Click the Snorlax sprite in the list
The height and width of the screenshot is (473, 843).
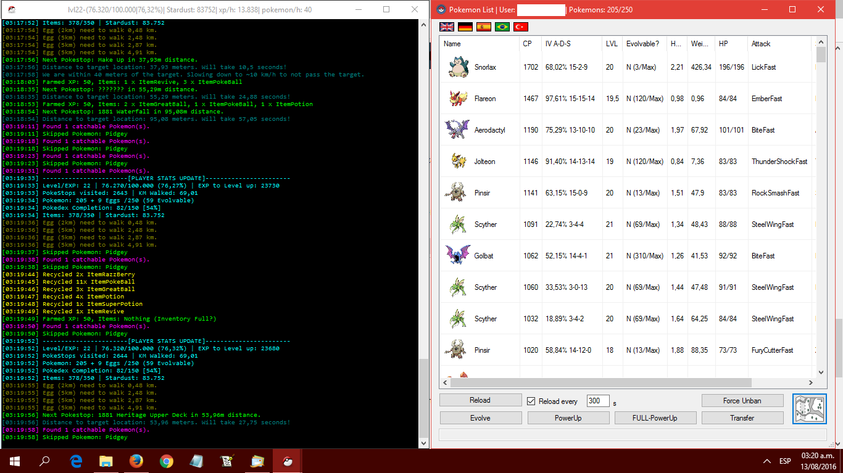click(x=457, y=67)
